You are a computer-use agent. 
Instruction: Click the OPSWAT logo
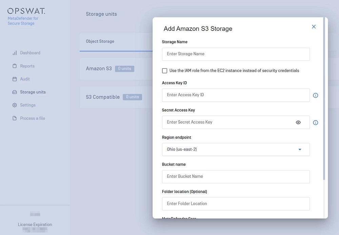pos(27,10)
